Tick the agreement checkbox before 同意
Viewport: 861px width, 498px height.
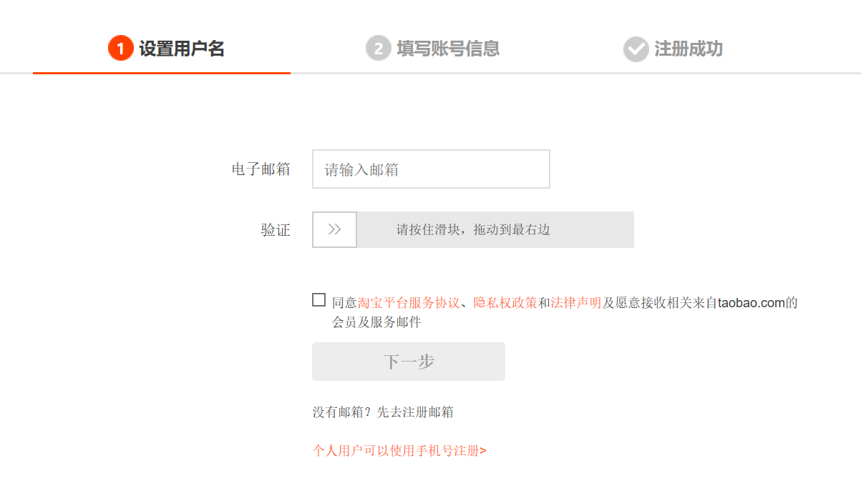(319, 300)
